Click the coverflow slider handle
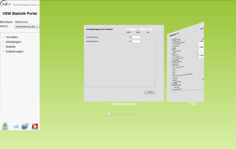This screenshot has width=236, height=149. 109,114
